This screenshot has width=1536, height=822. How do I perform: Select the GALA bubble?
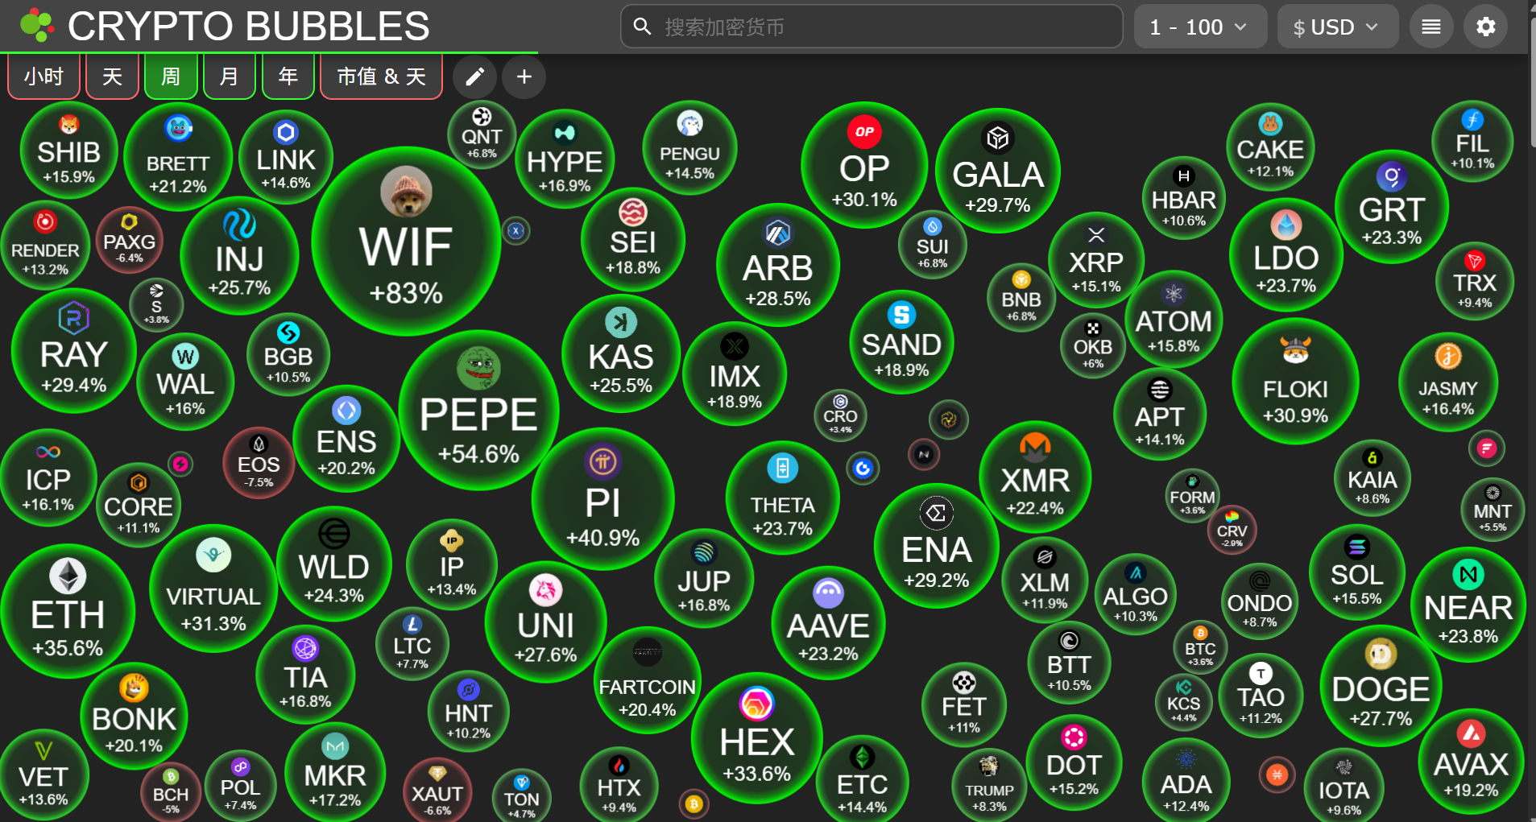click(998, 171)
